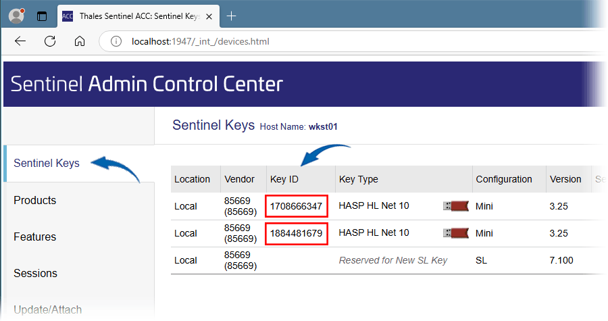Close the Thales Sentinel ACC tab
This screenshot has width=608, height=321.
click(209, 16)
